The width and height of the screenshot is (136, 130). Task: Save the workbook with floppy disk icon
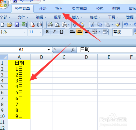pos(17,25)
